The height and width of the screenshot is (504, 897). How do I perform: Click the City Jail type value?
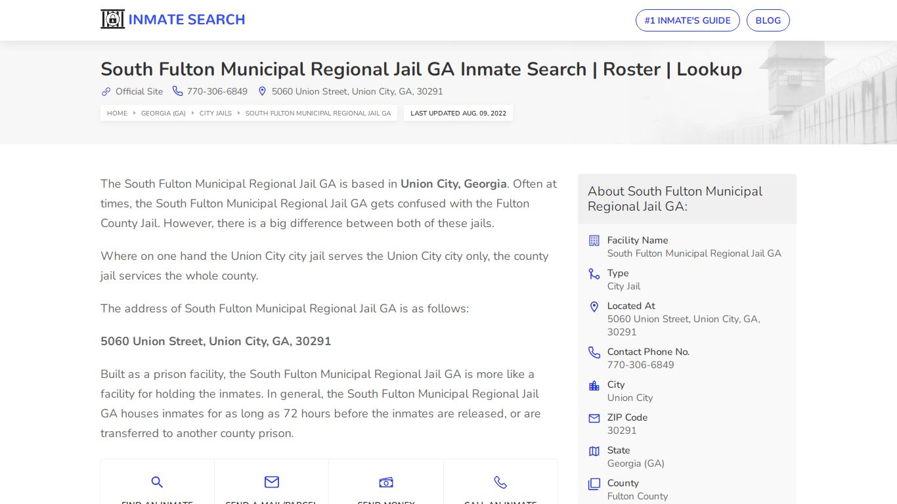pyautogui.click(x=624, y=286)
